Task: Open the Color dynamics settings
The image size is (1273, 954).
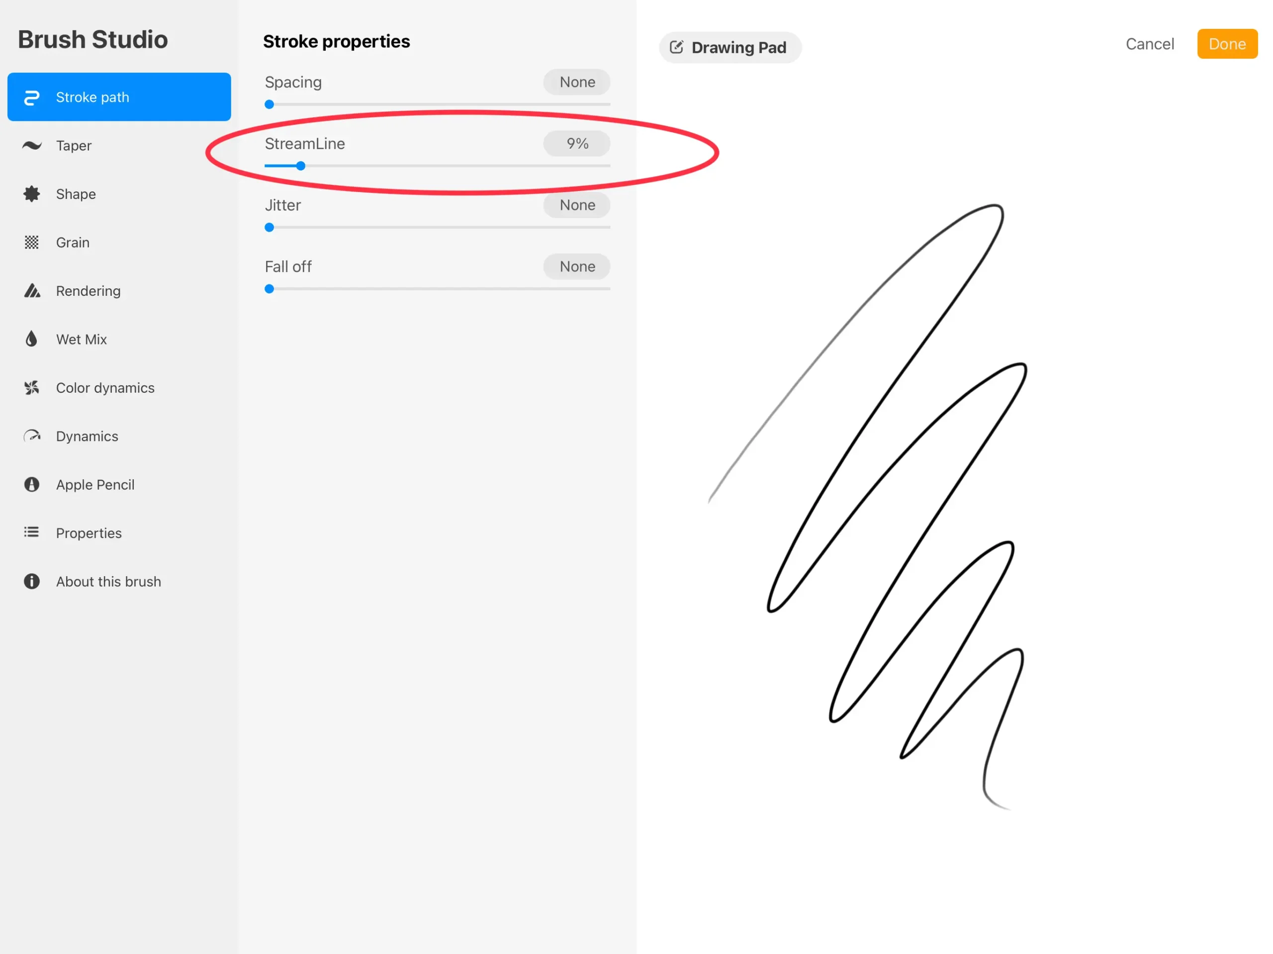Action: [105, 387]
